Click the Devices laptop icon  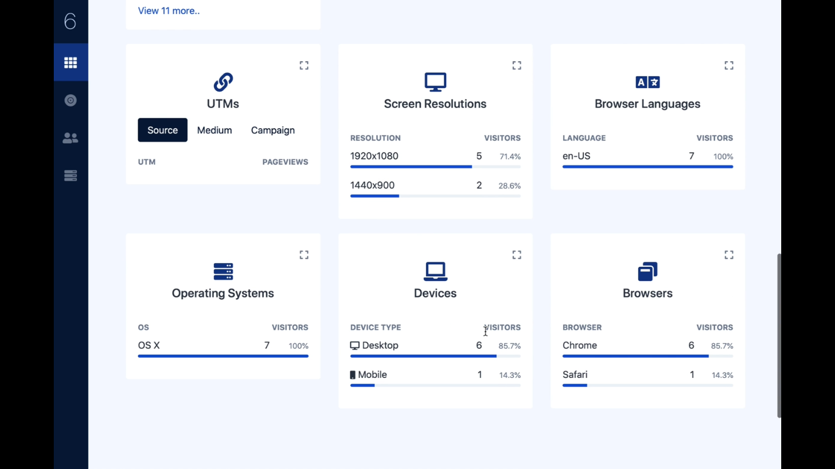coord(435,271)
